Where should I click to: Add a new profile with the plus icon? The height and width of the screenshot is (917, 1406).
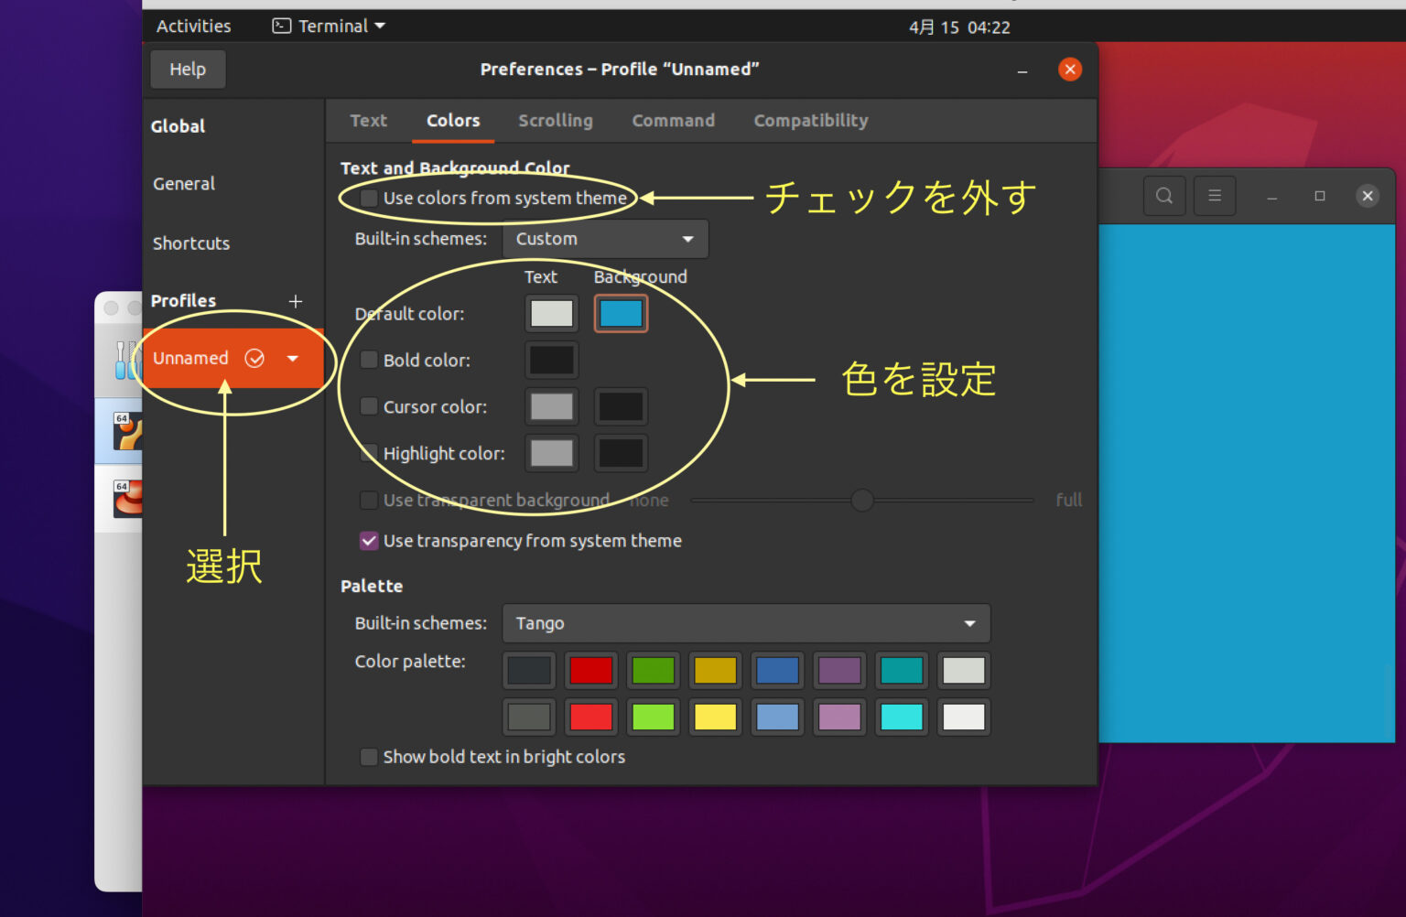[x=295, y=301]
